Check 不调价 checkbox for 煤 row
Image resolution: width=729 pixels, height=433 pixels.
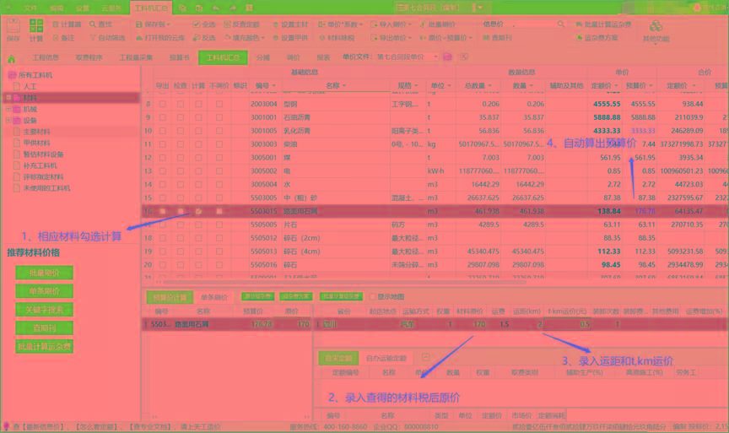219,158
